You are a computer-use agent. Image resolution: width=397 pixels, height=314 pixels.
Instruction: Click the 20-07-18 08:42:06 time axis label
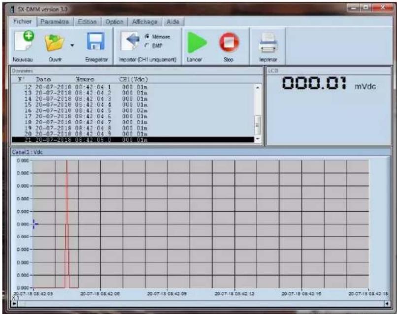point(100,294)
